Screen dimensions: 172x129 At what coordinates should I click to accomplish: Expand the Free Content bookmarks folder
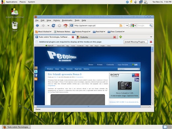(116, 32)
